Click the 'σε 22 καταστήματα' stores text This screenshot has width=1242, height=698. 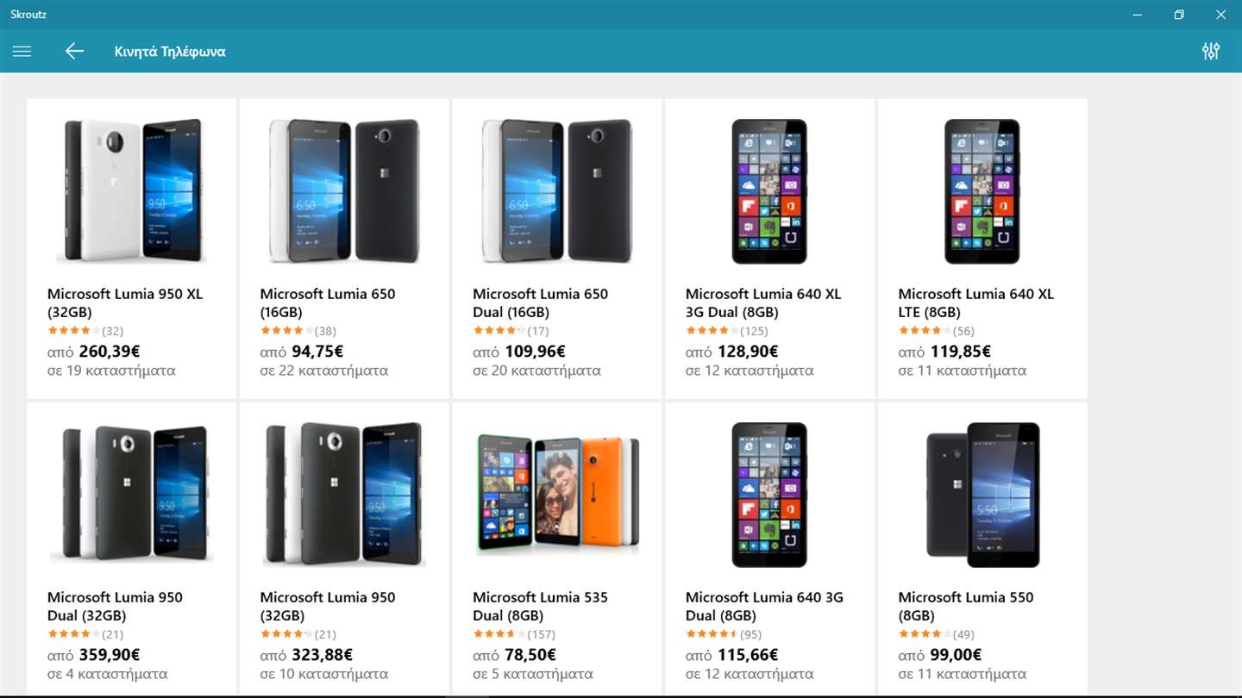(x=324, y=371)
